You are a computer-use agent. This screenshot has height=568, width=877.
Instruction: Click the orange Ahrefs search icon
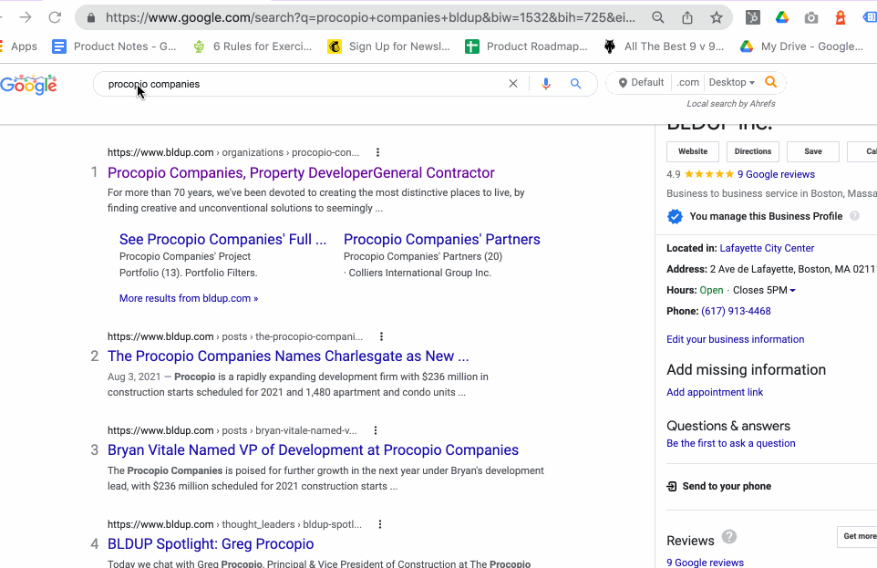click(771, 83)
